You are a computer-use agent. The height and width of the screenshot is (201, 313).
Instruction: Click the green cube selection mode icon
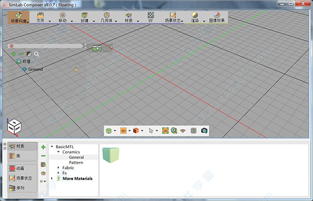pos(109,131)
